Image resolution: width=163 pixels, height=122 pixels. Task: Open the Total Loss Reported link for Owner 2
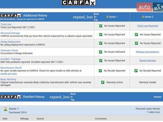coord(148,26)
